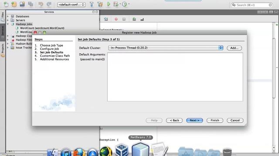Open VirtualBox from the Dock
Image resolution: width=279 pixels, height=156 pixels.
(122, 150)
